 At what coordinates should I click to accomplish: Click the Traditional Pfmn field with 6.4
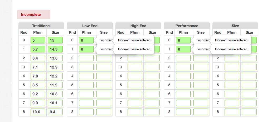[38, 58]
